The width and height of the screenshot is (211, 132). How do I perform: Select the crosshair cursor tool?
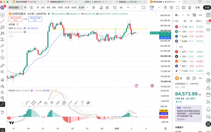2,15
